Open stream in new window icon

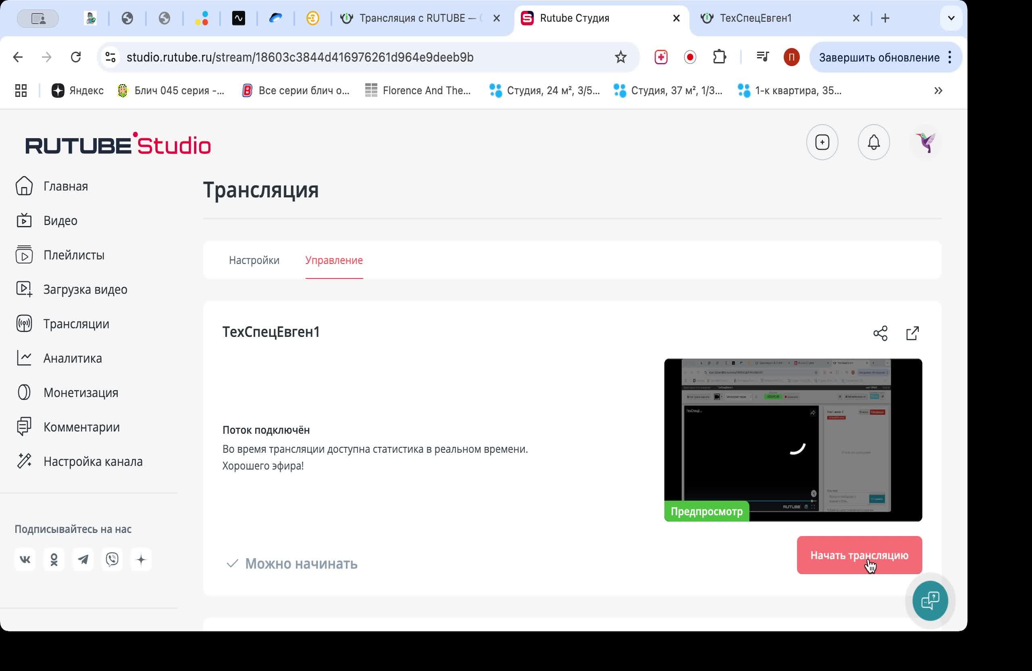(912, 333)
